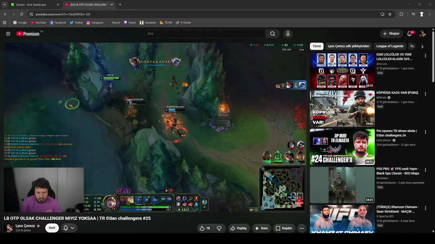Viewport: 435px width, 244px height.
Task: Click the Paylaş share button
Action: [238, 228]
